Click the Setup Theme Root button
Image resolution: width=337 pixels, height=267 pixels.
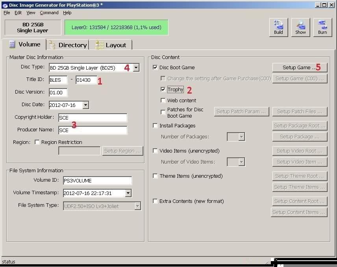[x=300, y=176]
